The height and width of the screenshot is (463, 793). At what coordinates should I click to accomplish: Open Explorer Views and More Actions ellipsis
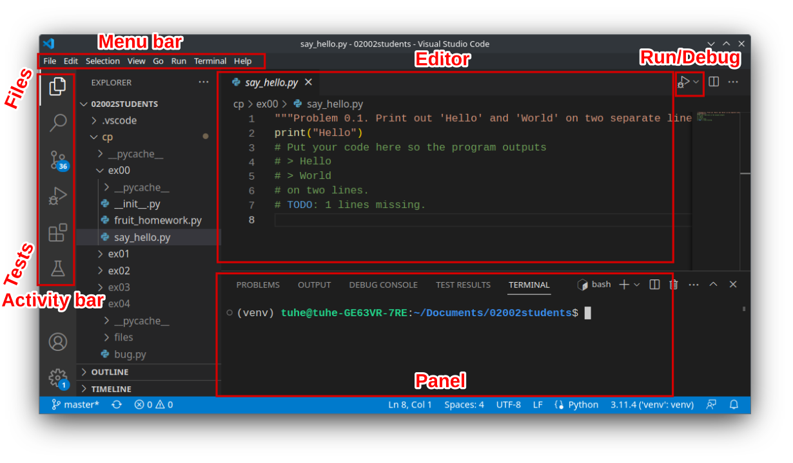(204, 82)
